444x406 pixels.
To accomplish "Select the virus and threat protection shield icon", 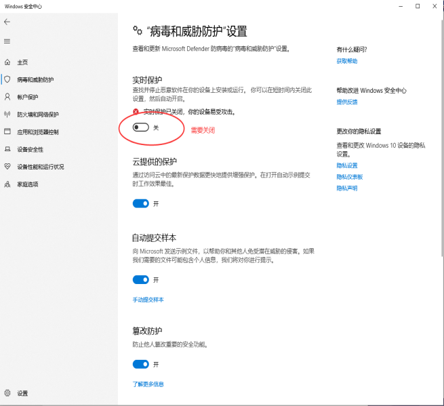I will pos(7,79).
